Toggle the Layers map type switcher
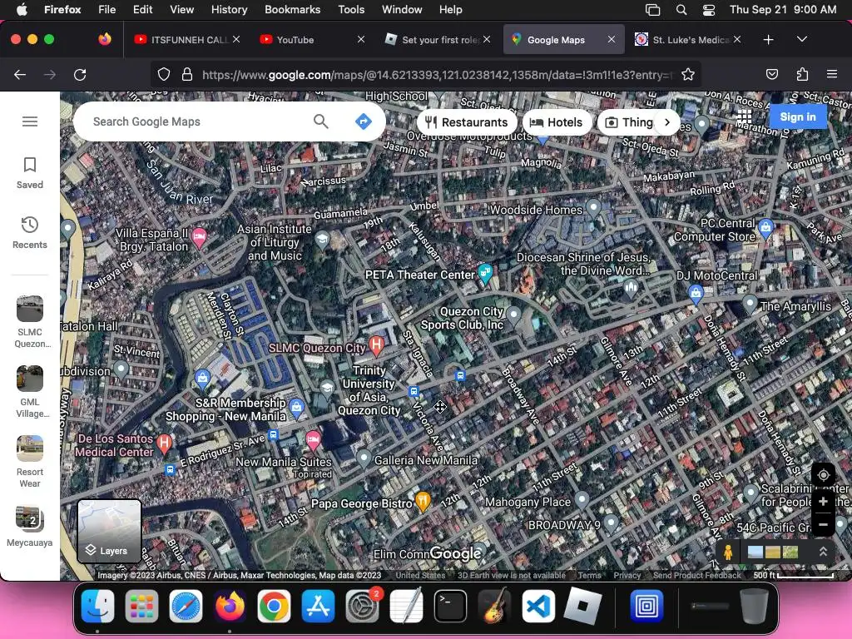The height and width of the screenshot is (639, 852). click(x=109, y=531)
